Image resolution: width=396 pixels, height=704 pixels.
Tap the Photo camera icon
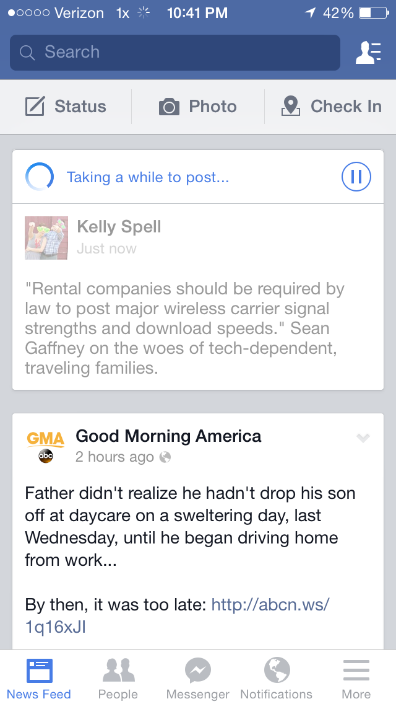pyautogui.click(x=169, y=107)
